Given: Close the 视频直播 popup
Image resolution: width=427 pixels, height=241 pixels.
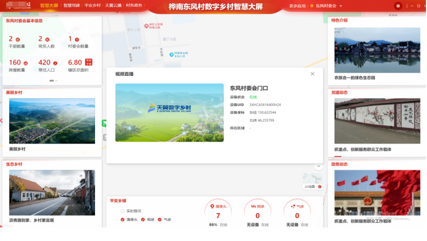Looking at the screenshot, I should point(312,74).
